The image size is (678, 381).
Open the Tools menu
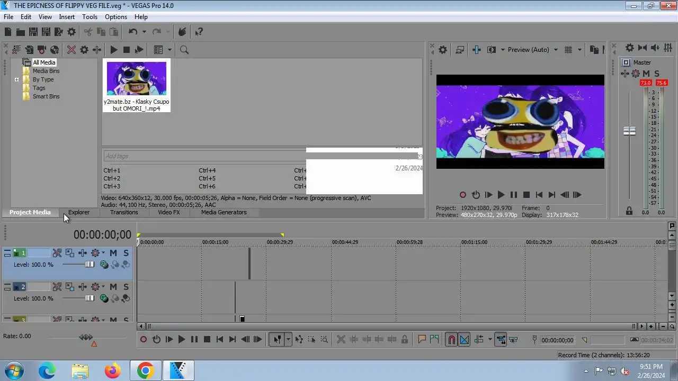(90, 17)
